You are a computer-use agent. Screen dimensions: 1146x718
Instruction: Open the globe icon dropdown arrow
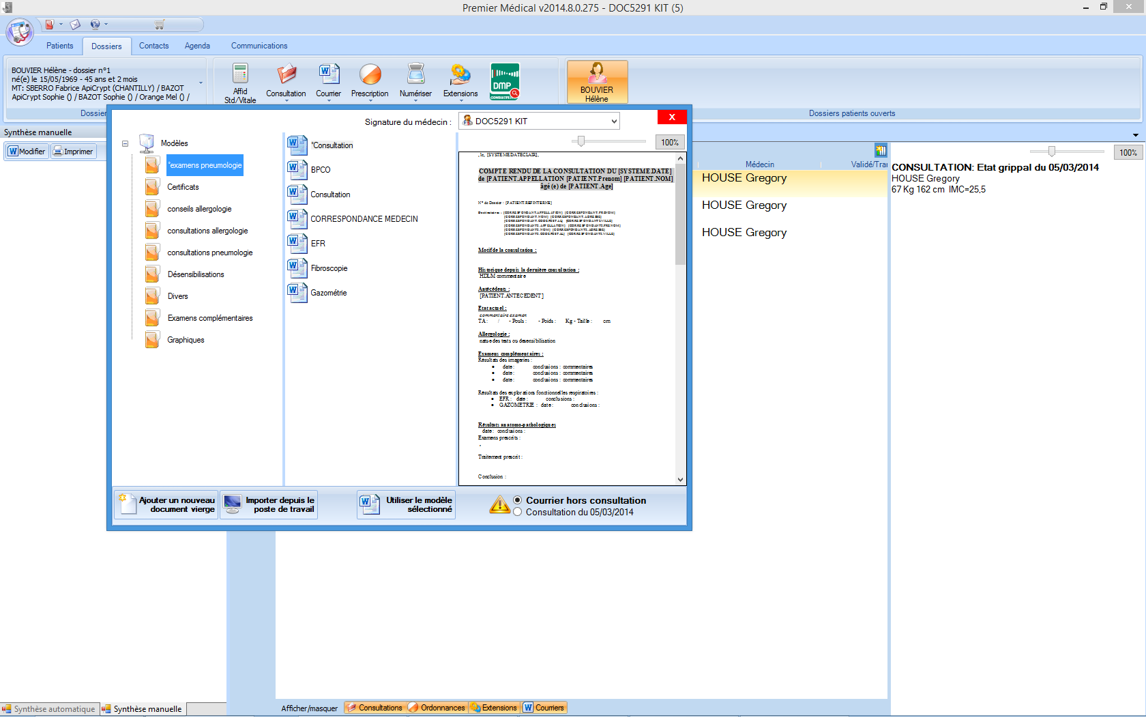(106, 25)
